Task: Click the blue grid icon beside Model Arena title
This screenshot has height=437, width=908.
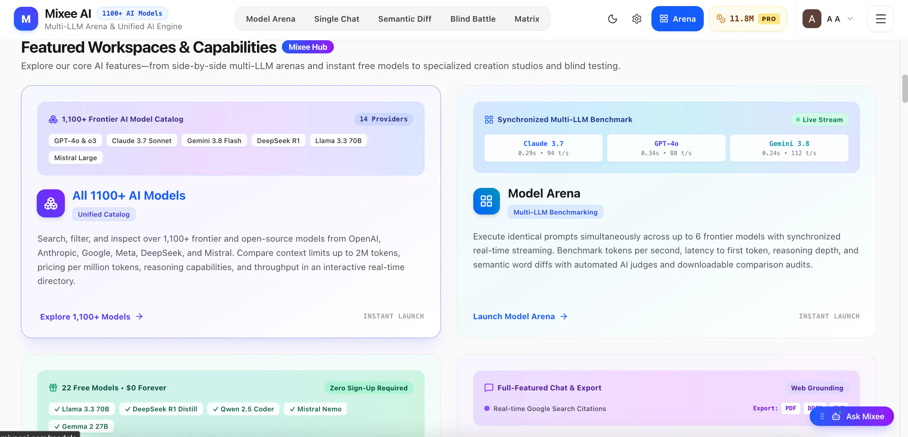Action: click(486, 201)
